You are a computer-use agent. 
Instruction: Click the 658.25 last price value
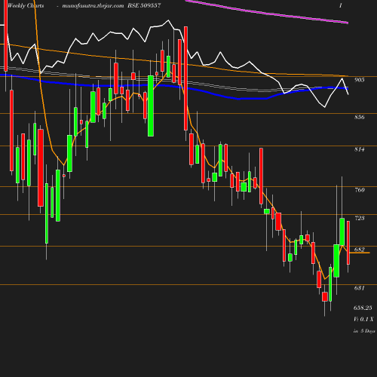(x=363, y=308)
